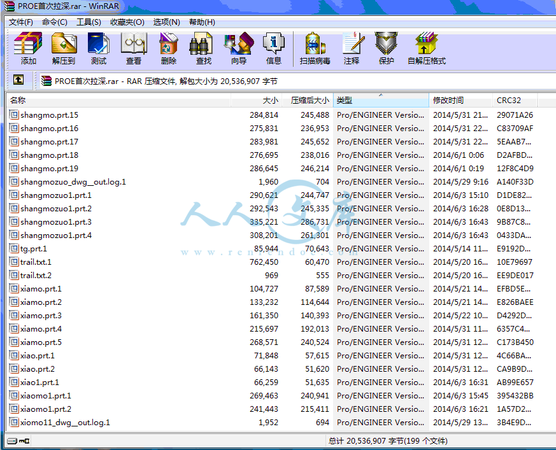Select shangmozuo1.prt.3 file name
Image resolution: width=556 pixels, height=450 pixels.
point(56,221)
